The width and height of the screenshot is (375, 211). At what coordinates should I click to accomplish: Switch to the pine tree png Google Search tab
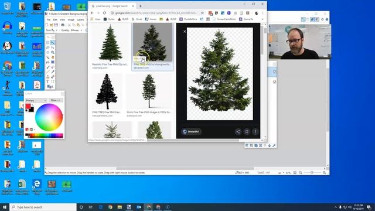pyautogui.click(x=112, y=6)
